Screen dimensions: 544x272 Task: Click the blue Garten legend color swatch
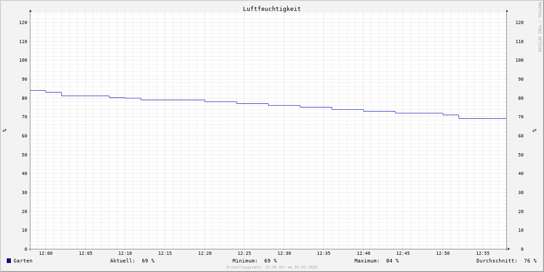coord(9,261)
